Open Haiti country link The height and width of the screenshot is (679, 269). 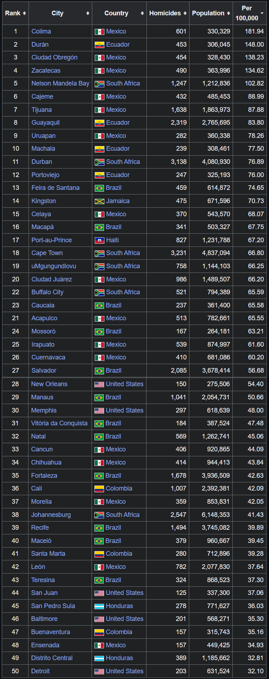coord(112,240)
